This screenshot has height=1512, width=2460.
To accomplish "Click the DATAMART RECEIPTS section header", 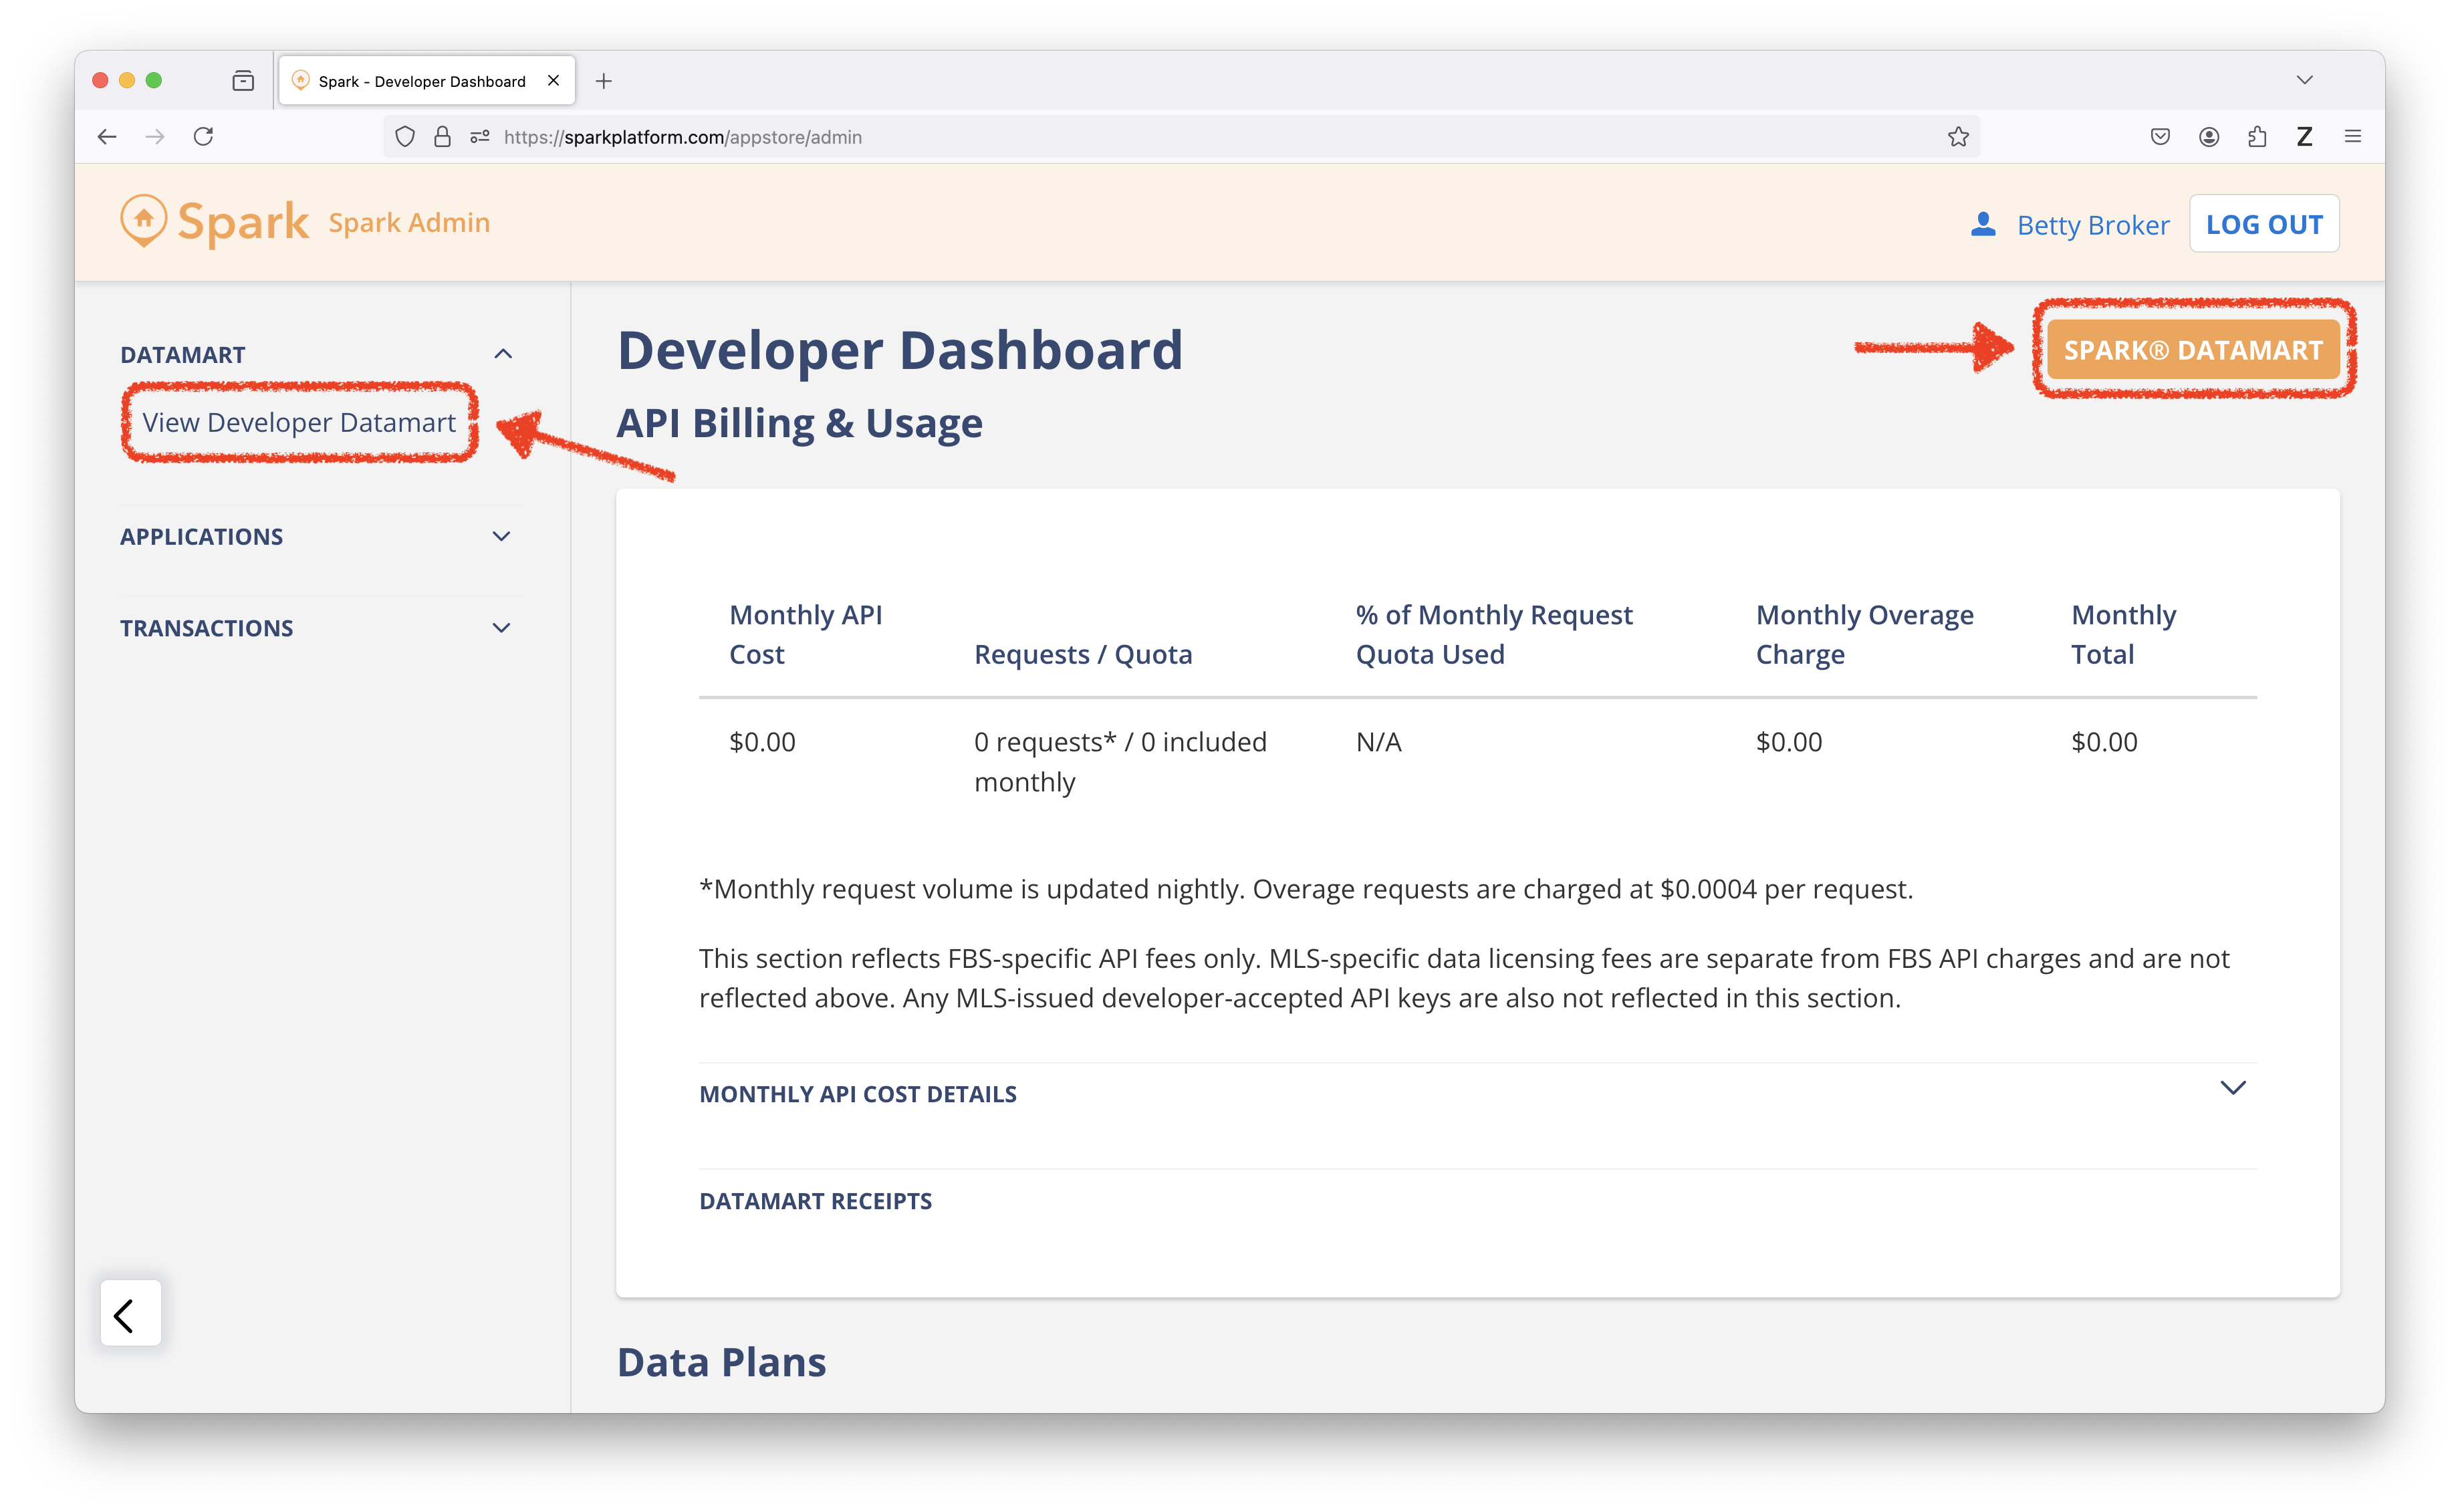I will pos(815,1200).
